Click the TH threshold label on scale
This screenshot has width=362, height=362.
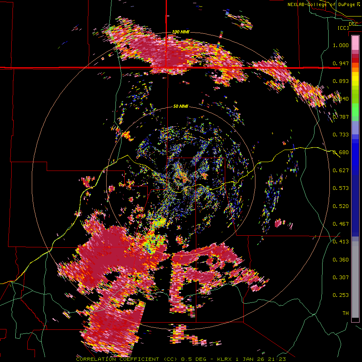(x=346, y=313)
